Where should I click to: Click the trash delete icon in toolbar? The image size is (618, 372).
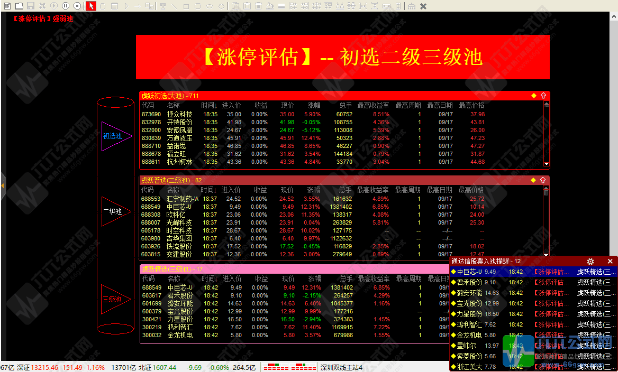[259, 6]
